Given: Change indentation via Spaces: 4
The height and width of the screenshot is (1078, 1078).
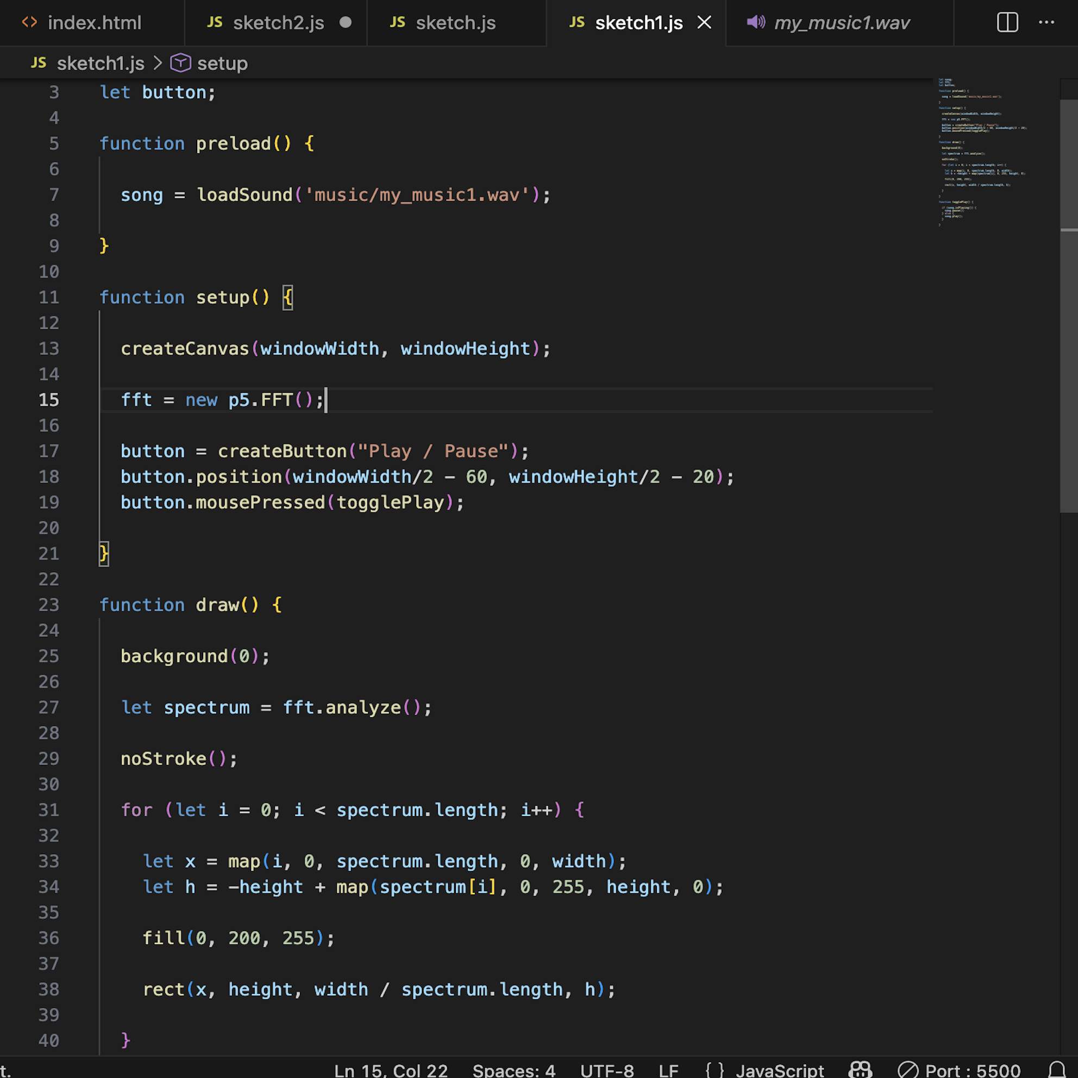Looking at the screenshot, I should coord(514,1070).
